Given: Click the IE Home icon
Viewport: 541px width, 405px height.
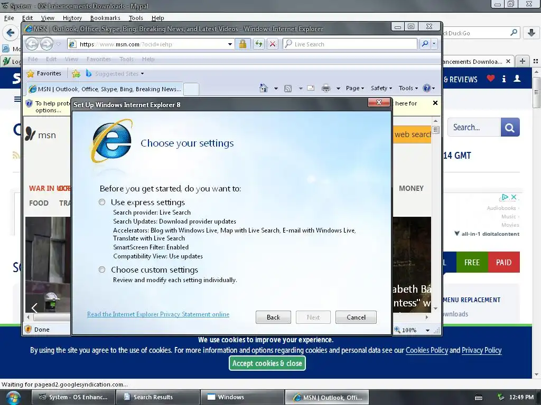Looking at the screenshot, I should pos(264,88).
